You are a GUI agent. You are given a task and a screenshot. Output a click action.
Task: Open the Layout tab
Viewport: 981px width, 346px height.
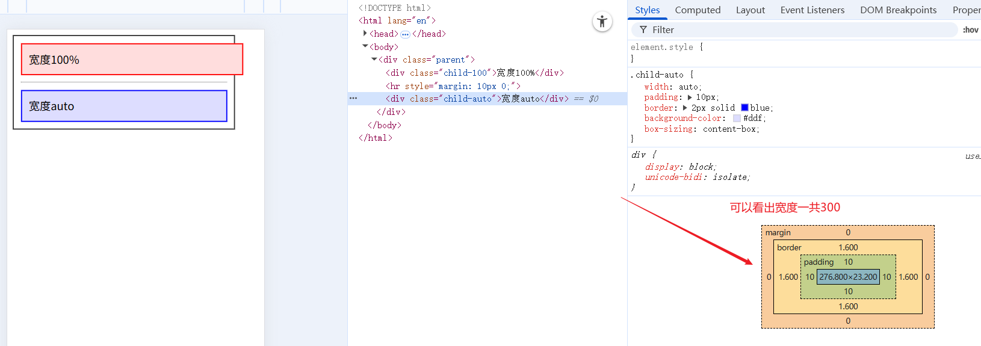(x=750, y=10)
